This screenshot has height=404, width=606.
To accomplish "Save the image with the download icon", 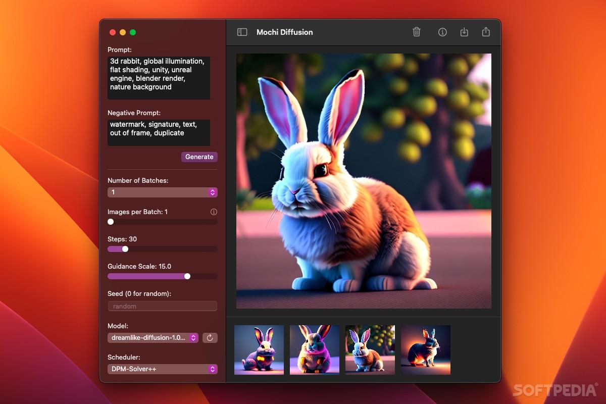I will 464,32.
